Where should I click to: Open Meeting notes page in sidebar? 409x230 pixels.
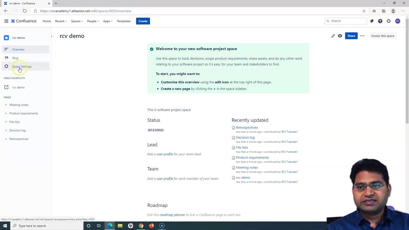click(19, 105)
